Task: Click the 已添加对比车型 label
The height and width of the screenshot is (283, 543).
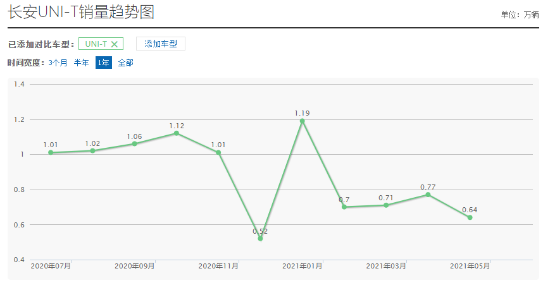Action: pyautogui.click(x=41, y=45)
